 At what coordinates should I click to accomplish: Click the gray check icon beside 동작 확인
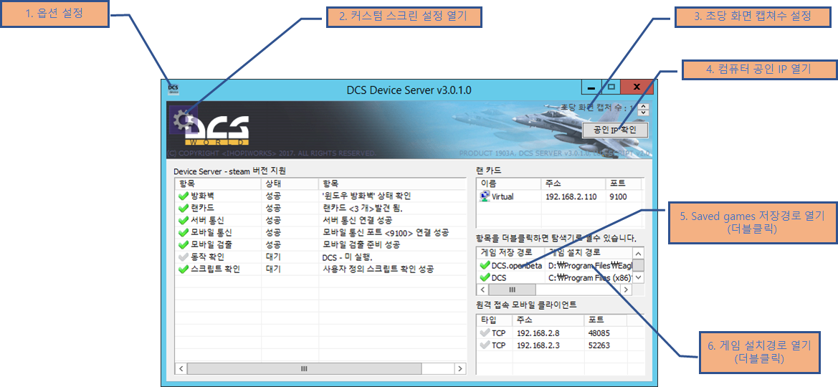(x=184, y=257)
